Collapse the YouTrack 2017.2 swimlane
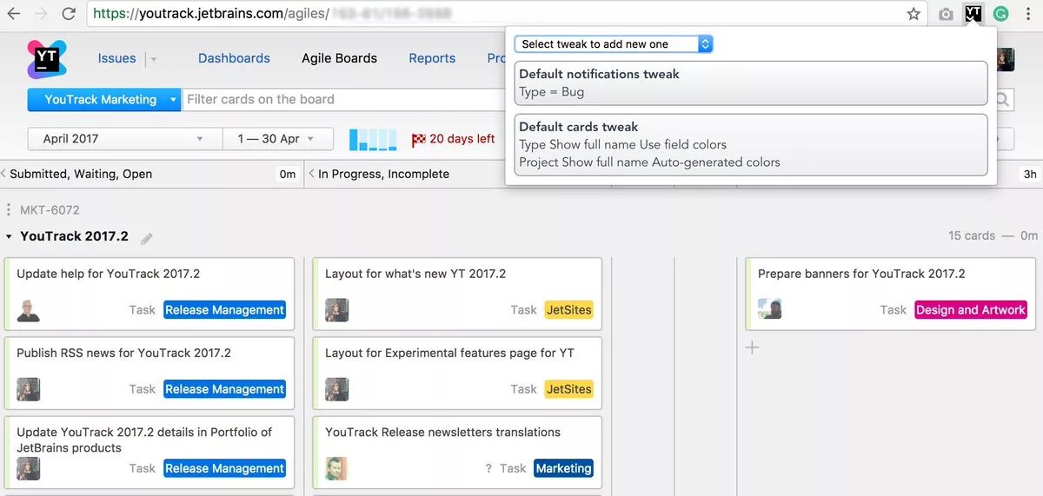 [9, 236]
